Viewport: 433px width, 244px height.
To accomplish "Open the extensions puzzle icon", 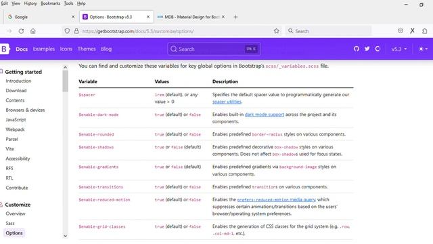I will tap(424, 31).
